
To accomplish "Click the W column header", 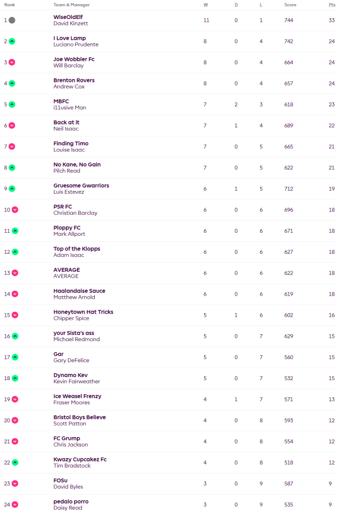I will pyautogui.click(x=206, y=4).
